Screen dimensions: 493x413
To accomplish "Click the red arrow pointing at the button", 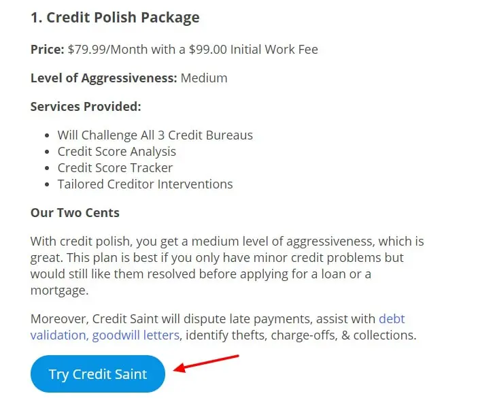I will (x=207, y=363).
